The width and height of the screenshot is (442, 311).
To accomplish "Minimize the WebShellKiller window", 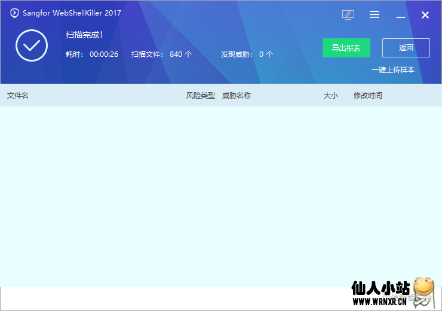I will [x=401, y=17].
